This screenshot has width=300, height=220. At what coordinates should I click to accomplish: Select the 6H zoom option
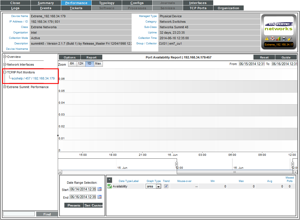coord(72,64)
